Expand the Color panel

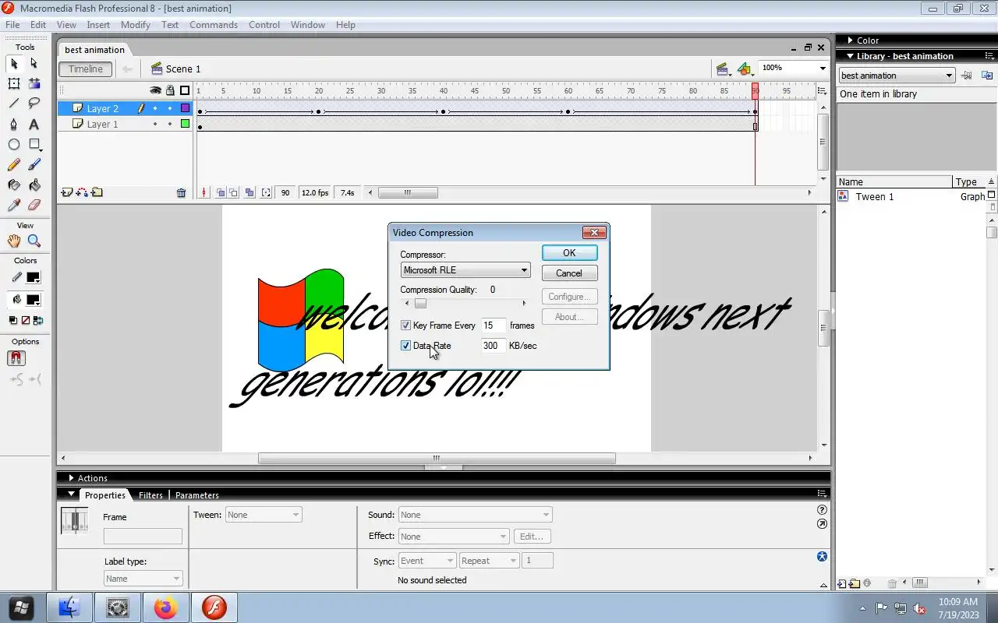click(850, 40)
